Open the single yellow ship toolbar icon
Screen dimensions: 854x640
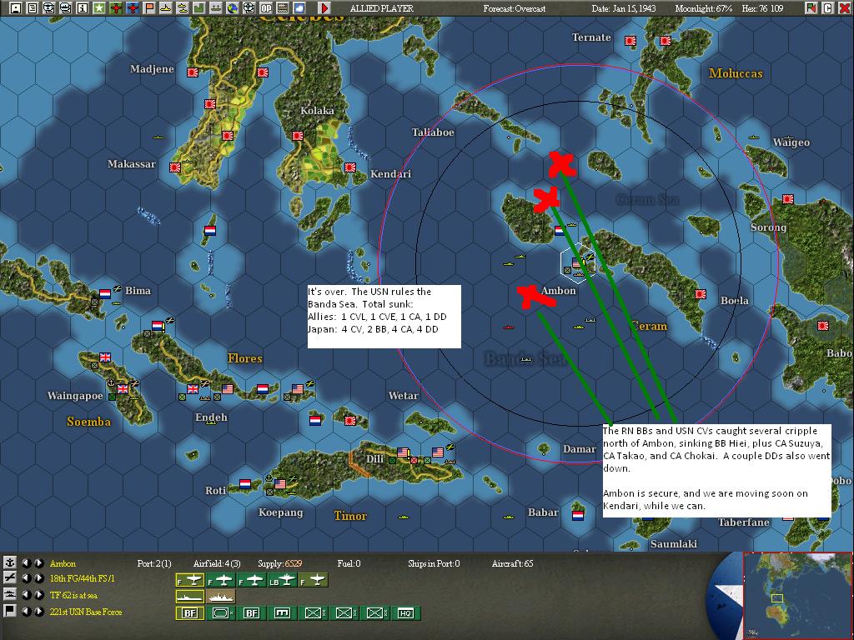click(166, 8)
